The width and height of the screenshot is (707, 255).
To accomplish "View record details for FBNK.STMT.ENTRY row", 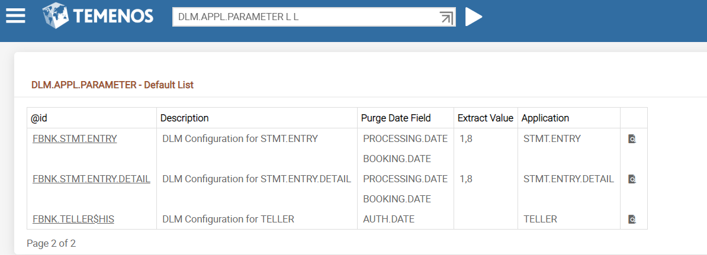I will click(632, 139).
